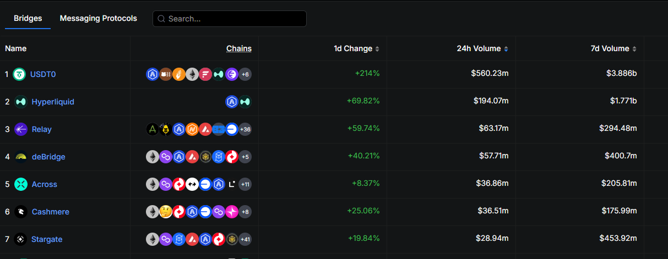
Task: Click the Chains column header
Action: coord(239,48)
